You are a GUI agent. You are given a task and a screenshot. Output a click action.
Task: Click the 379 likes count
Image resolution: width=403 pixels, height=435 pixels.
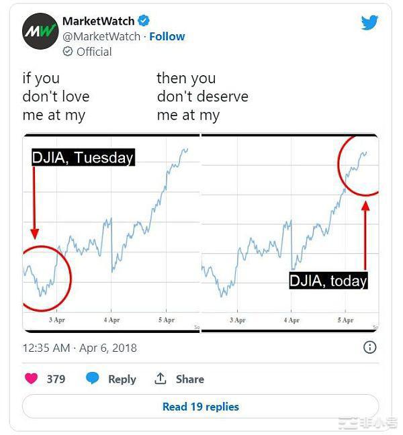tap(56, 379)
